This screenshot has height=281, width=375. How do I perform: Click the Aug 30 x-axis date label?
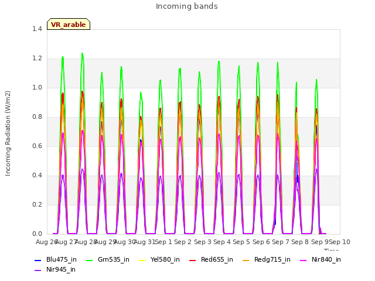click(x=125, y=242)
